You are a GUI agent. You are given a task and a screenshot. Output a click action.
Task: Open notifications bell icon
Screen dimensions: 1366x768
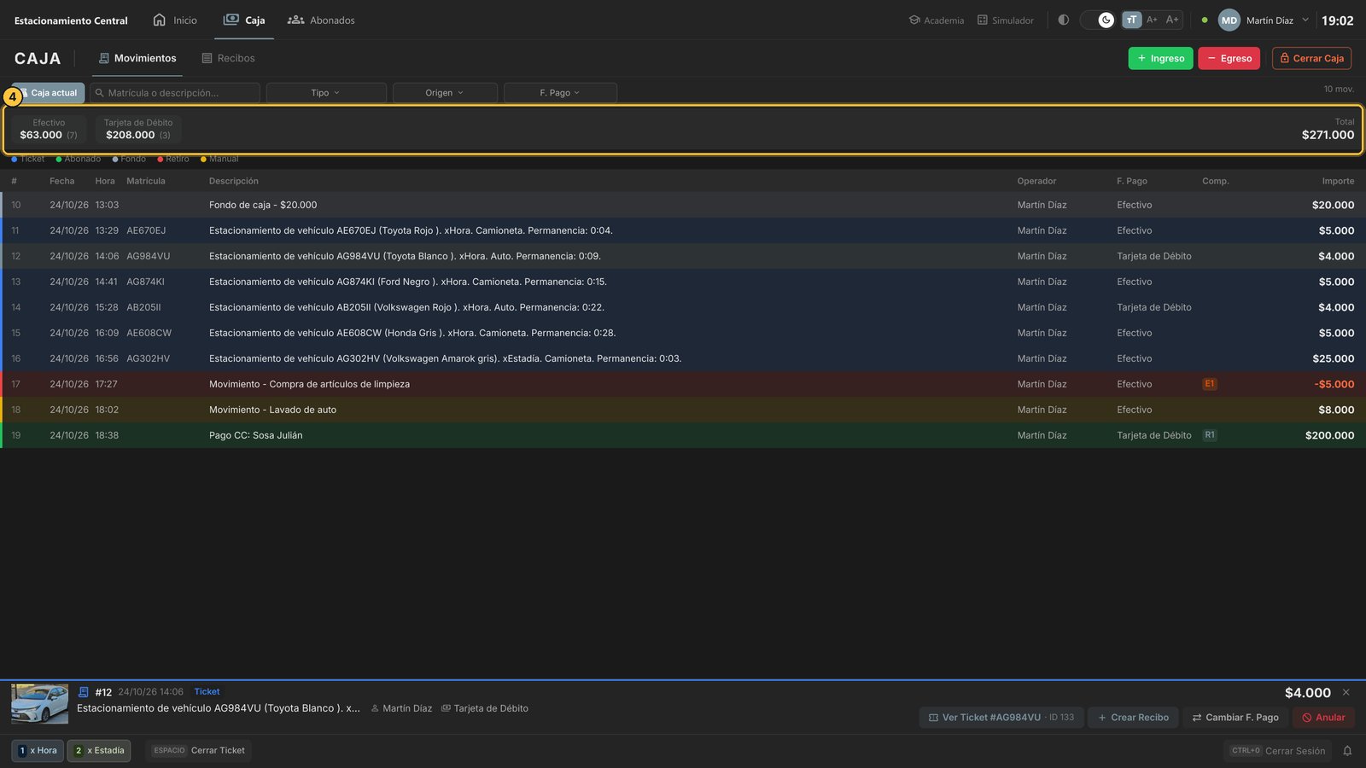pyautogui.click(x=1347, y=751)
